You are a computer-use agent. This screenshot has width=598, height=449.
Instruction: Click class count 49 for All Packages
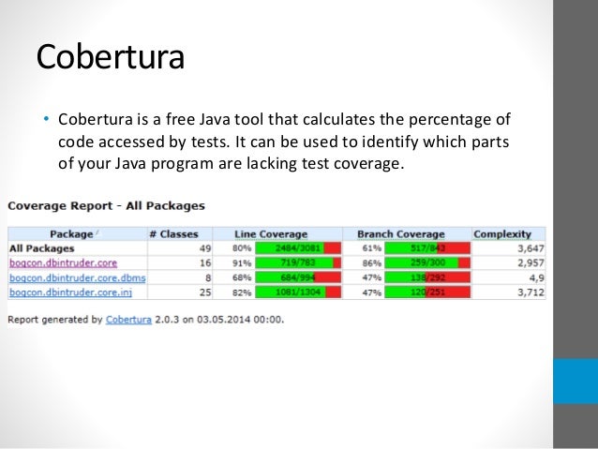[x=205, y=248]
